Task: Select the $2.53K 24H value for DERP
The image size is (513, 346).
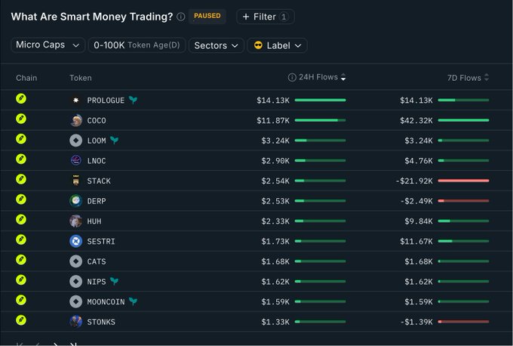Action: point(275,201)
